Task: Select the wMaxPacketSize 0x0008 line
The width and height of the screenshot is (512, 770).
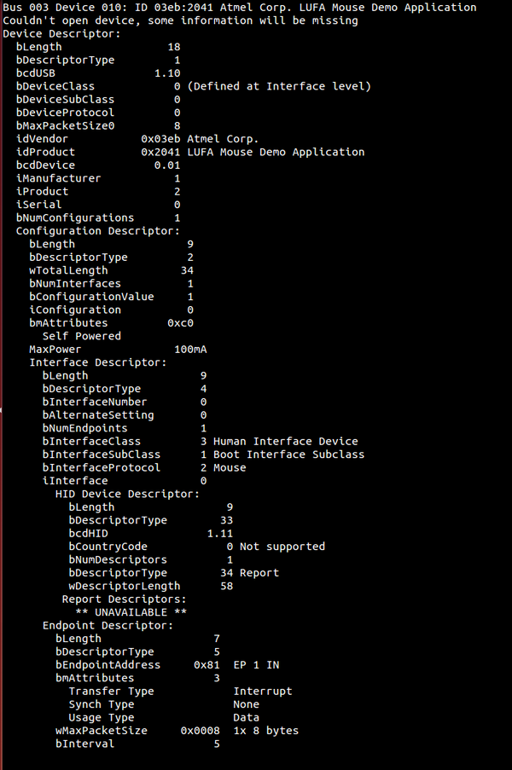Action: click(176, 731)
